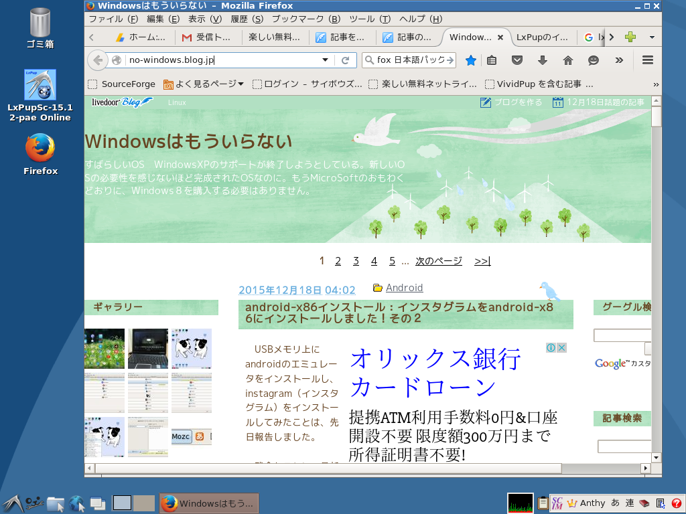Click the ad info icon on the banner
The height and width of the screenshot is (514, 686).
click(x=551, y=347)
